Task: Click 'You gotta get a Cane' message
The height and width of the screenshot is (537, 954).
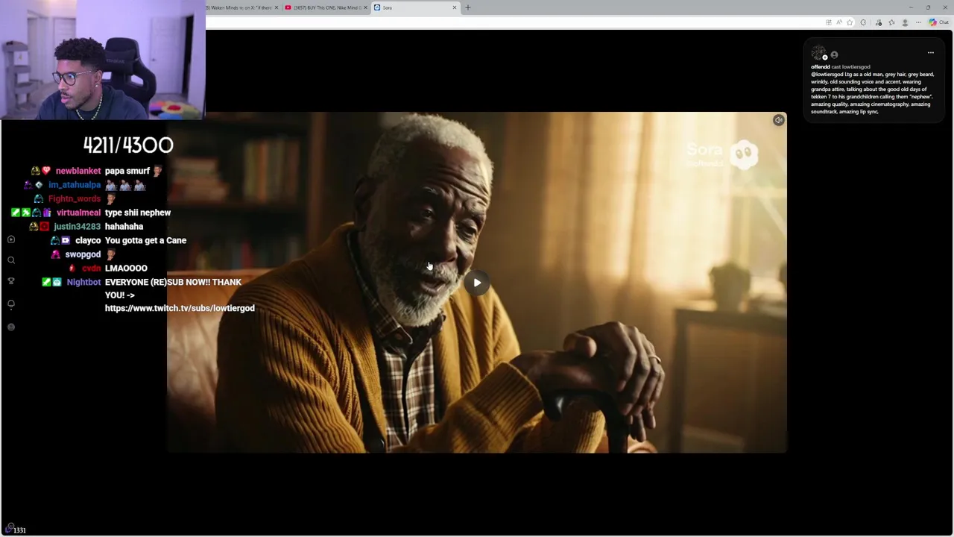Action: click(x=145, y=240)
